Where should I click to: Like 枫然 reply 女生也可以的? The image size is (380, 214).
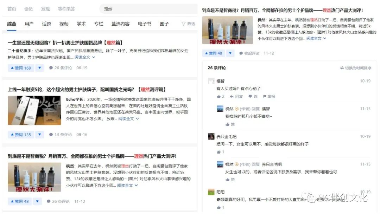pyautogui.click(x=230, y=180)
